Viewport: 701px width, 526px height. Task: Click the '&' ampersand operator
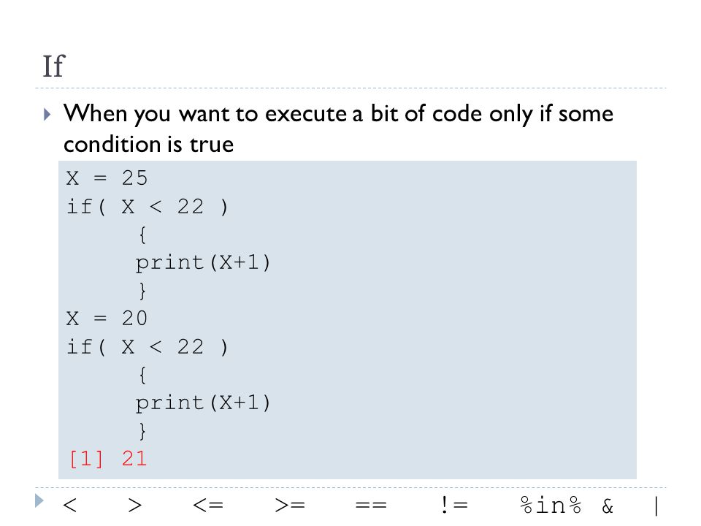(x=608, y=506)
